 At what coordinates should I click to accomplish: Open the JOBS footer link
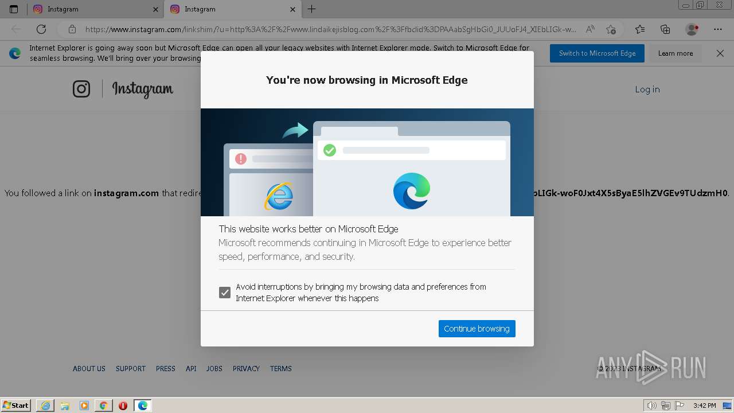click(x=214, y=369)
